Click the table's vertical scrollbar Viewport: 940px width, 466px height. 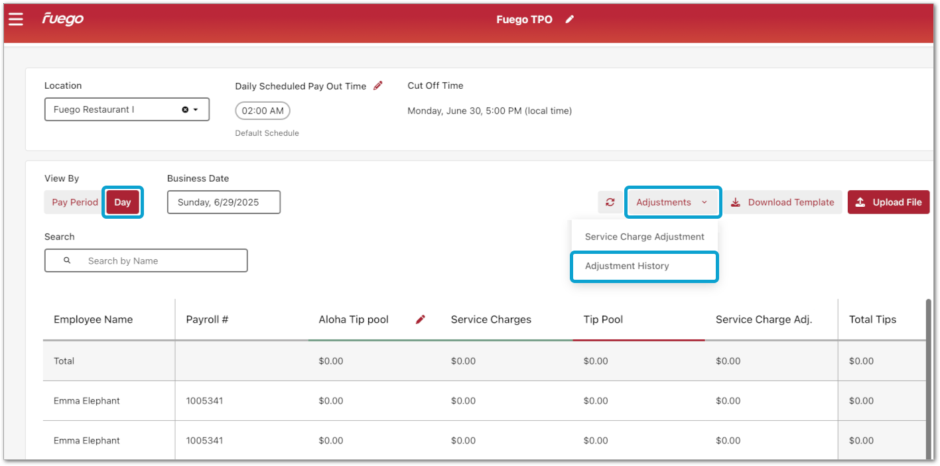pos(928,378)
